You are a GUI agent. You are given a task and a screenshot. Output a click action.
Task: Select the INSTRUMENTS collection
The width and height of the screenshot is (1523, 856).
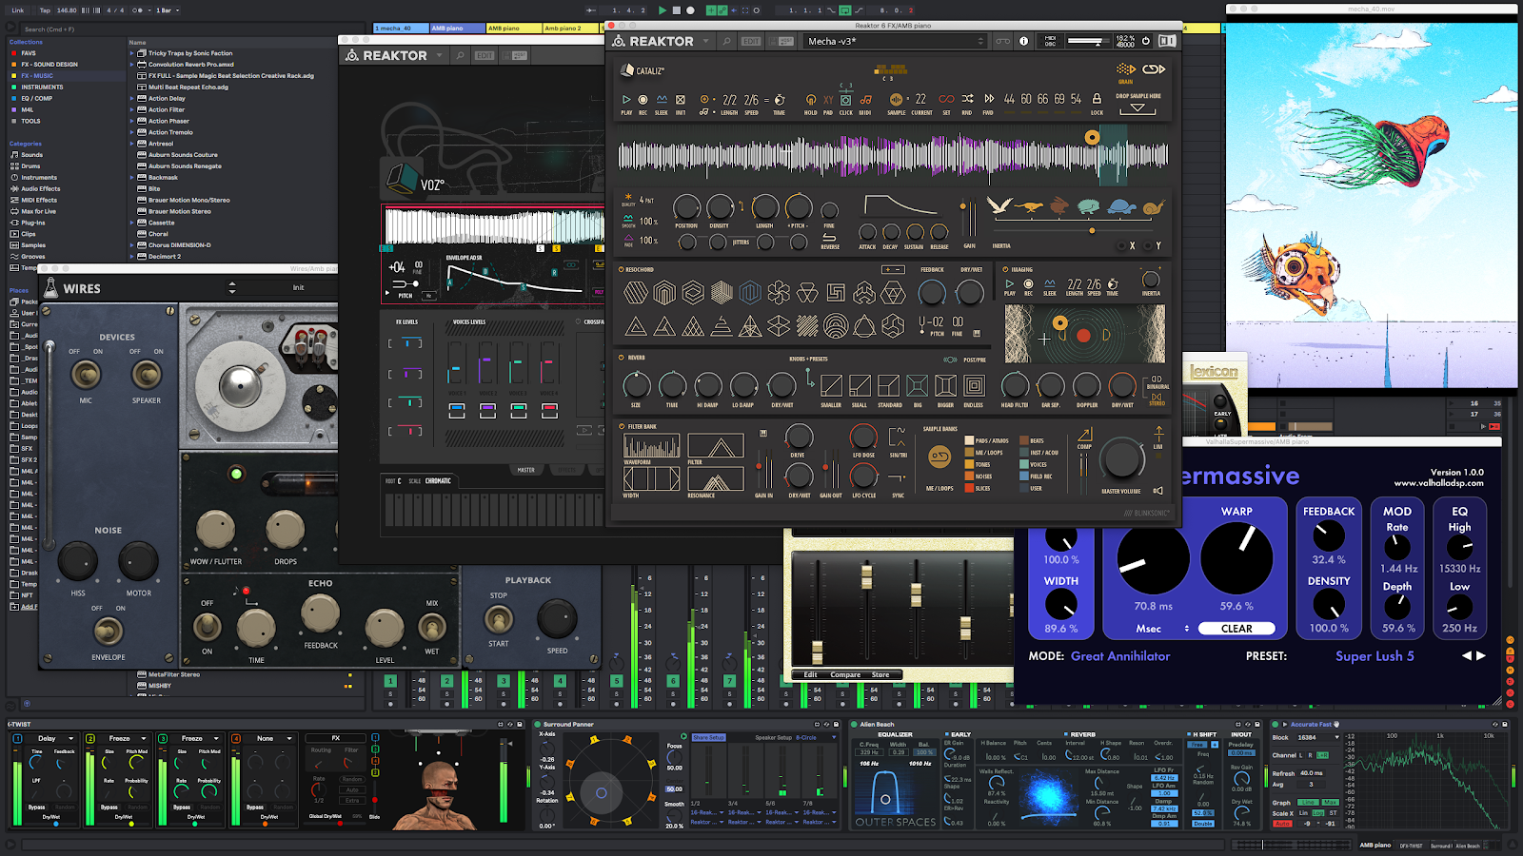point(42,87)
